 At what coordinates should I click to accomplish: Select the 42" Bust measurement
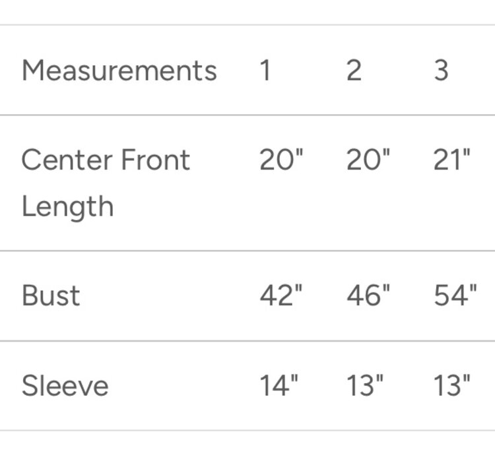click(280, 296)
